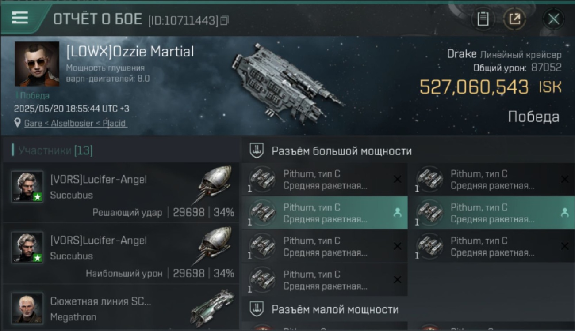Click the Megathron ship icon
575x331 pixels.
pyautogui.click(x=212, y=308)
